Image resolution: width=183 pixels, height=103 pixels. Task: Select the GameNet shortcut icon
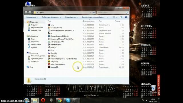[49, 53]
